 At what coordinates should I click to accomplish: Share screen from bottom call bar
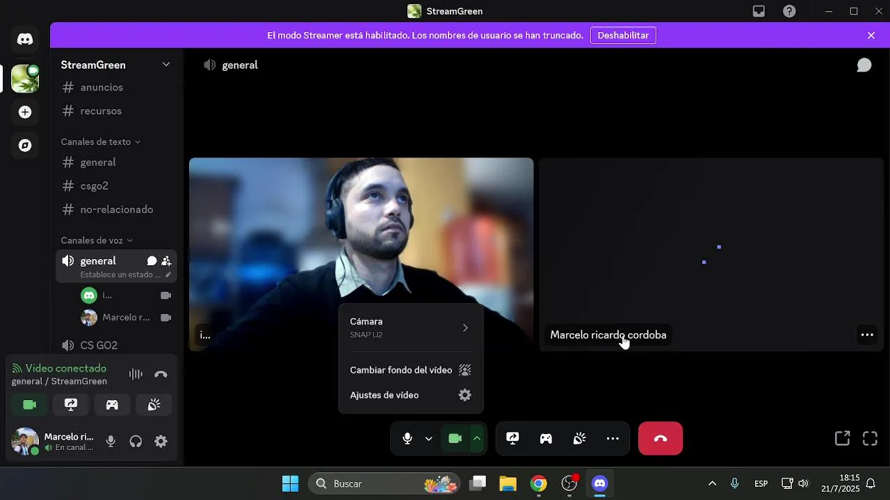pyautogui.click(x=512, y=438)
